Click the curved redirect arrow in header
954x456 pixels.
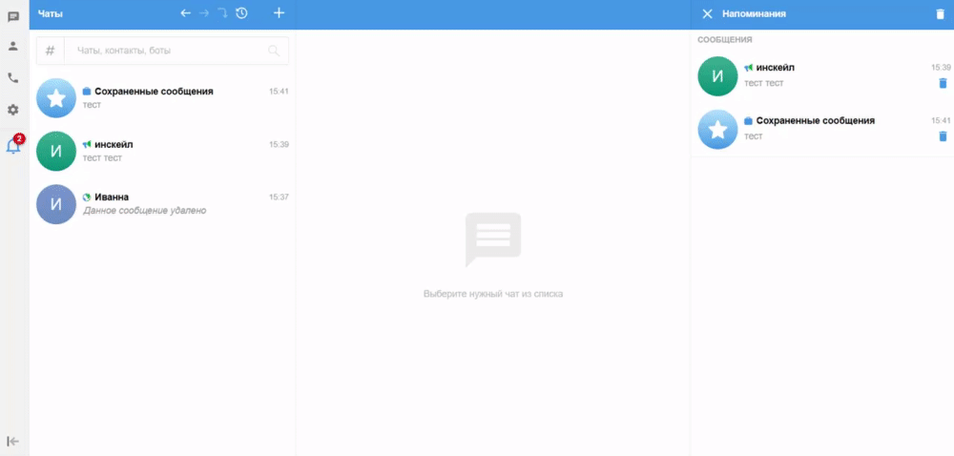click(x=221, y=13)
